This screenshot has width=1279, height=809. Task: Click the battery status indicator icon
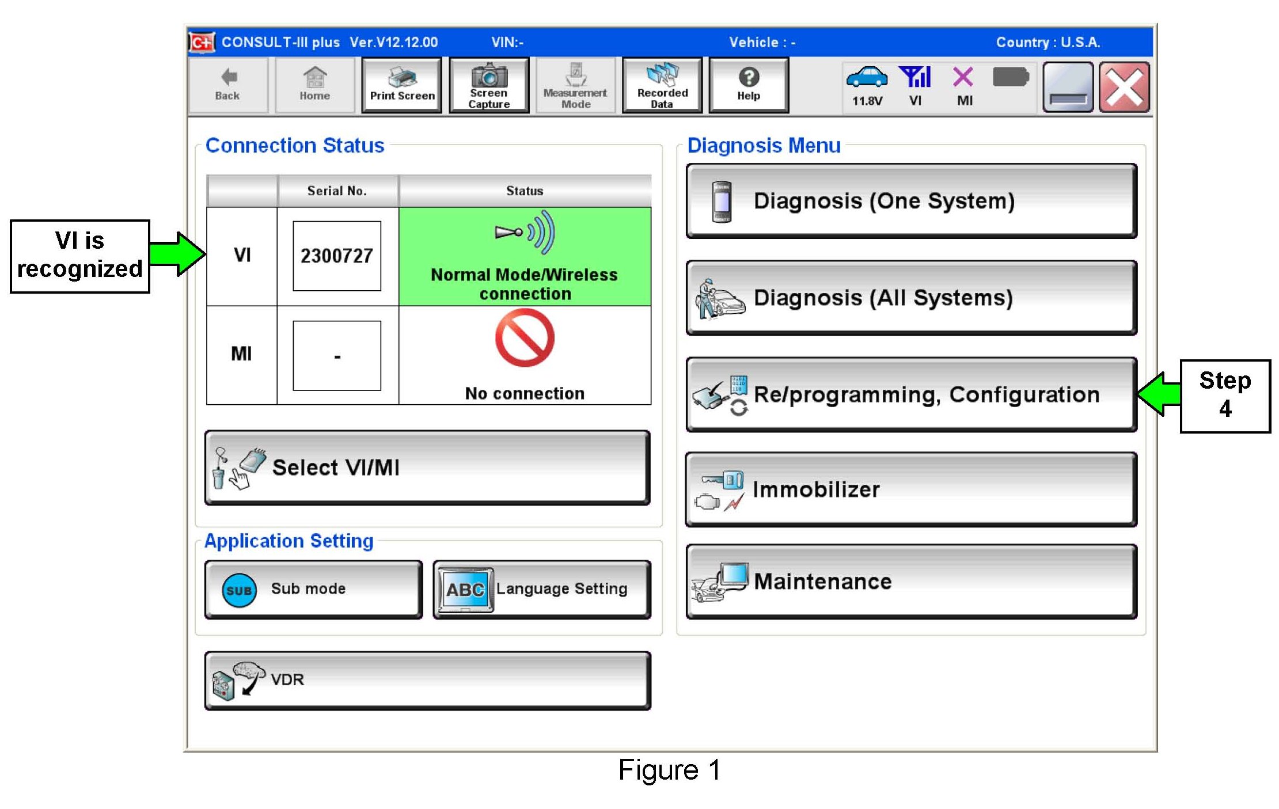pyautogui.click(x=1011, y=77)
